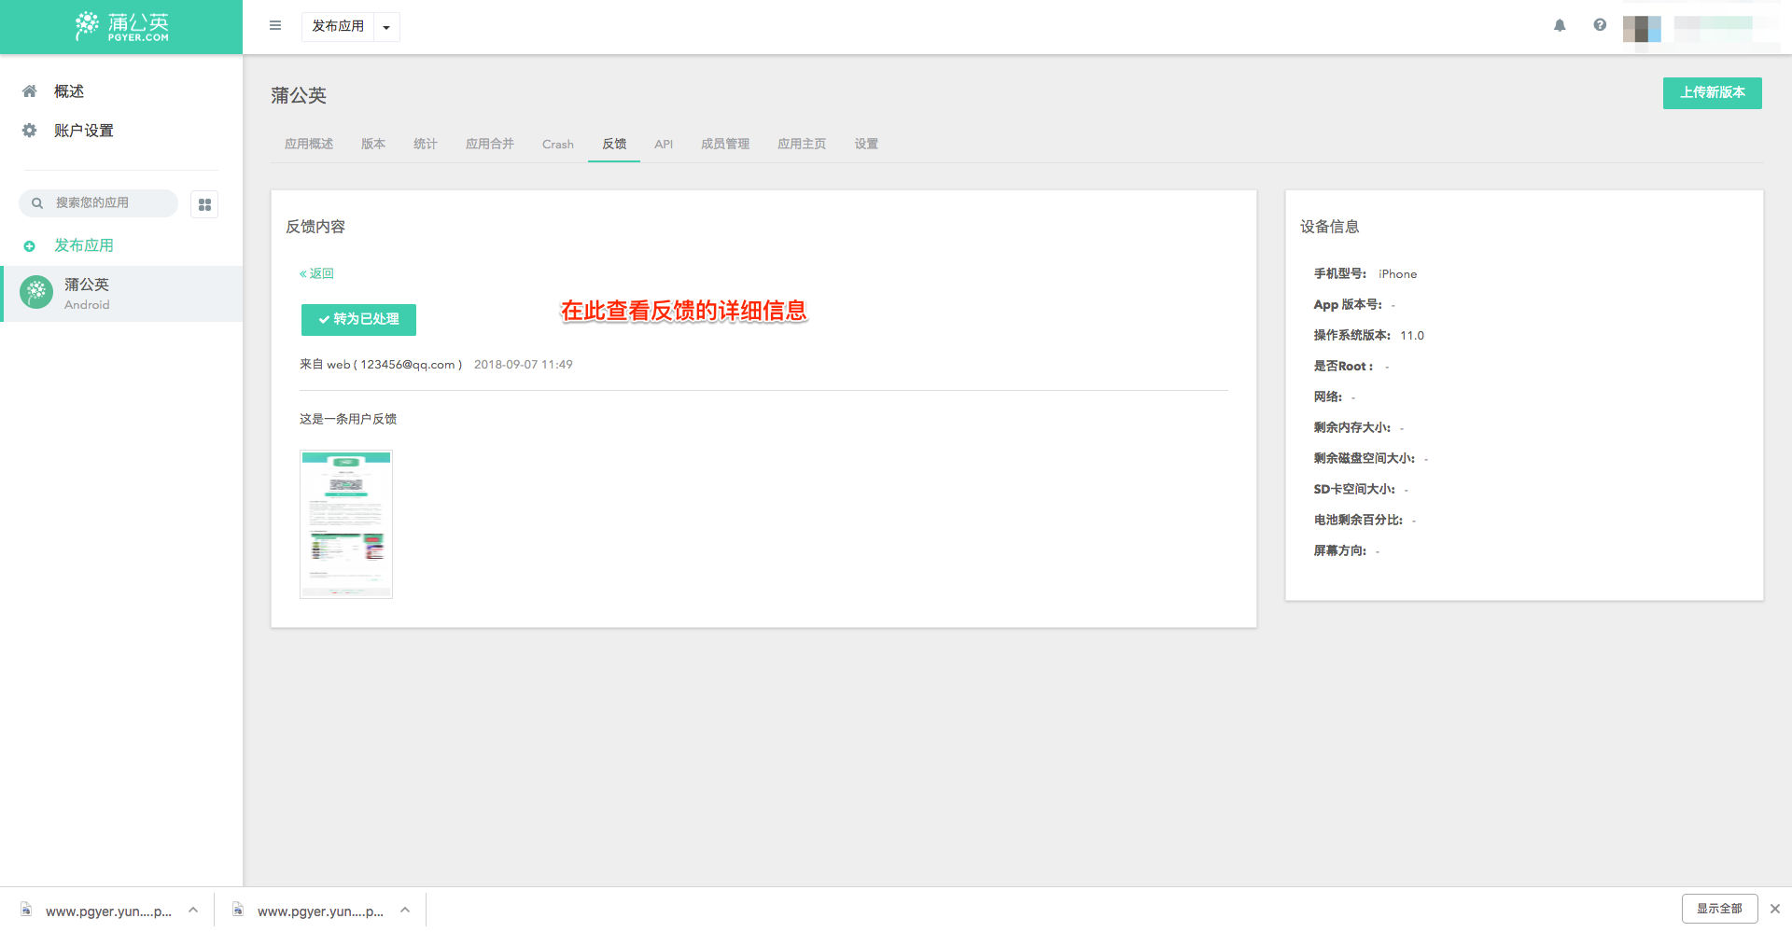Click the Pgyer logo in header

[x=122, y=26]
